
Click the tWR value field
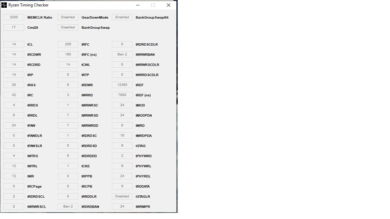point(14,176)
